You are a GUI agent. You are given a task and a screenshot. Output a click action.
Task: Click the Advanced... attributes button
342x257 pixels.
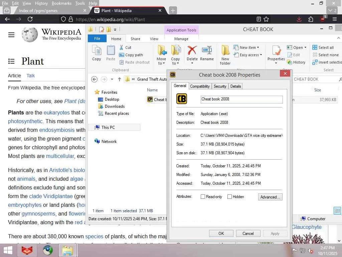coord(270,197)
